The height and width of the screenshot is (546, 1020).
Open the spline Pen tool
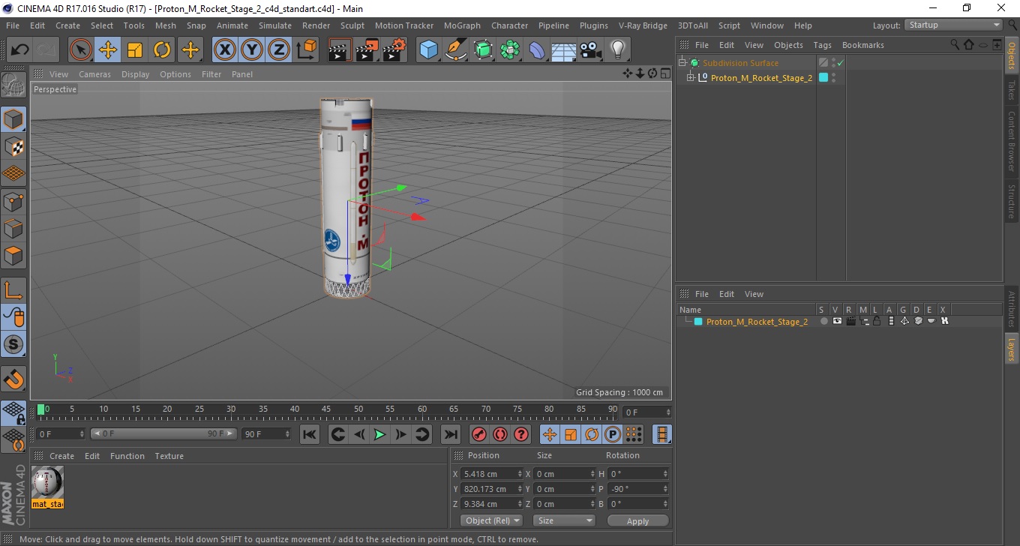coord(456,50)
